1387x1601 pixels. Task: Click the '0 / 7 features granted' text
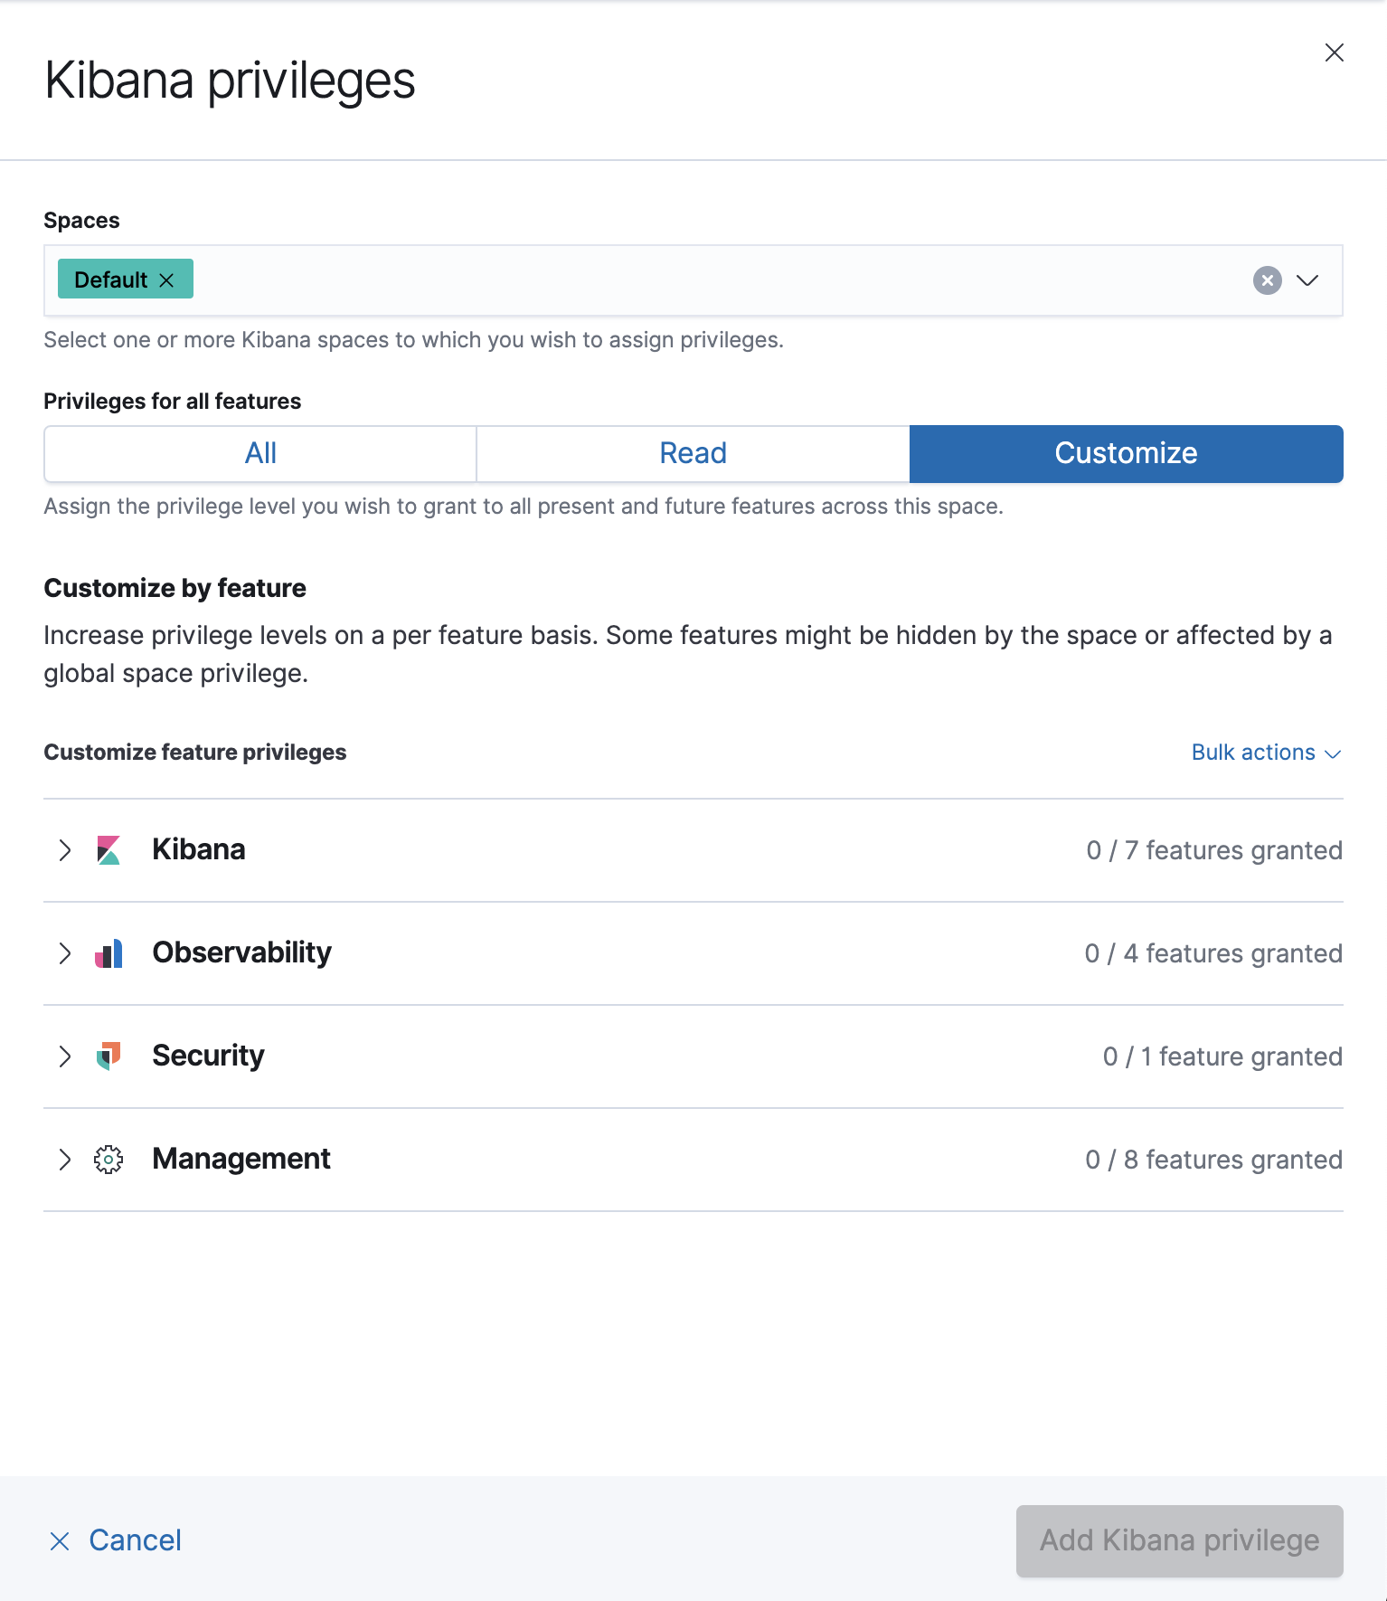point(1214,850)
